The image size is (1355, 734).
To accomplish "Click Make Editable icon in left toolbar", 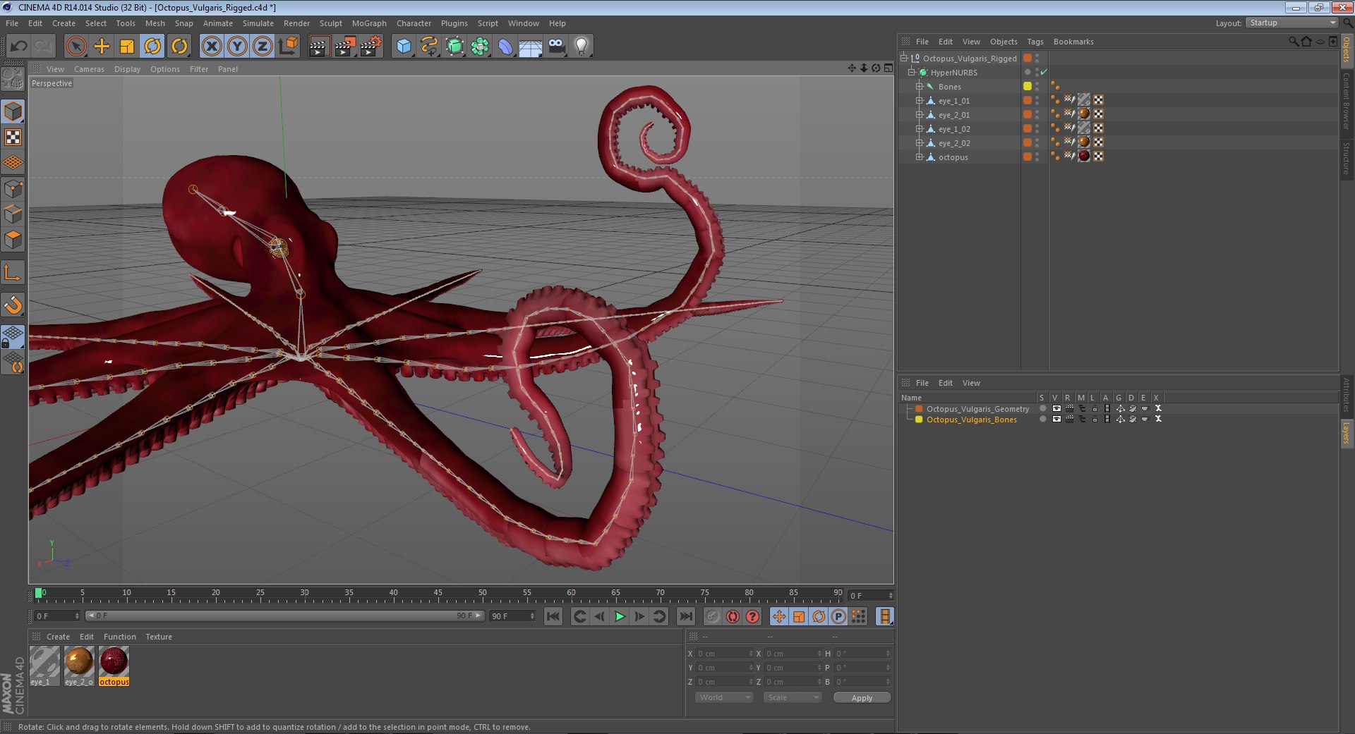I will tap(13, 79).
